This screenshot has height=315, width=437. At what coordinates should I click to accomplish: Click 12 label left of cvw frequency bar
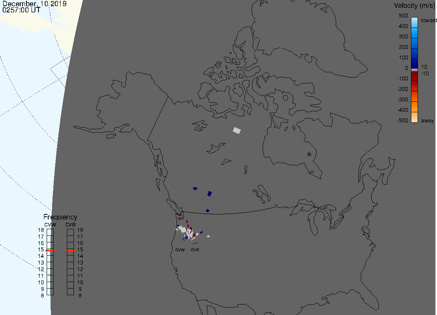(x=41, y=269)
